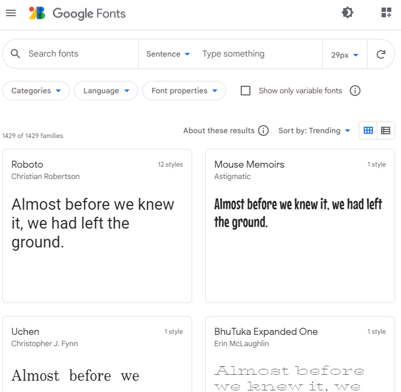Click the search magnifier icon
Image resolution: width=401 pixels, height=392 pixels.
pyautogui.click(x=15, y=54)
